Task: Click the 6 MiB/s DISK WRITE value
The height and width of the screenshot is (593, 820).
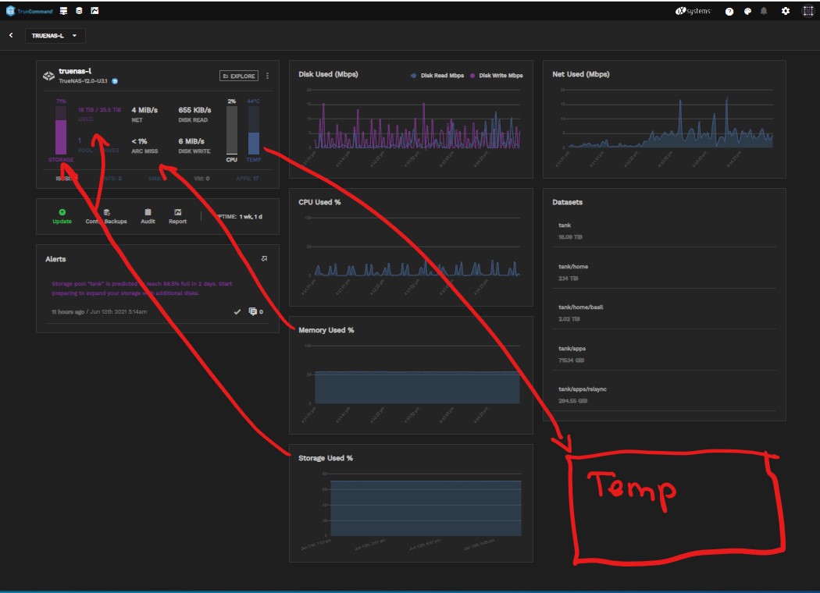Action: (191, 141)
